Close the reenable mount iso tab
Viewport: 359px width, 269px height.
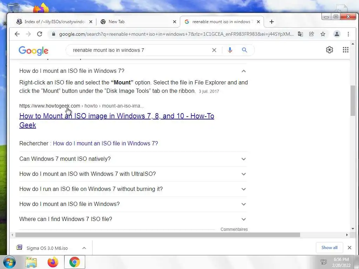pyautogui.click(x=258, y=22)
